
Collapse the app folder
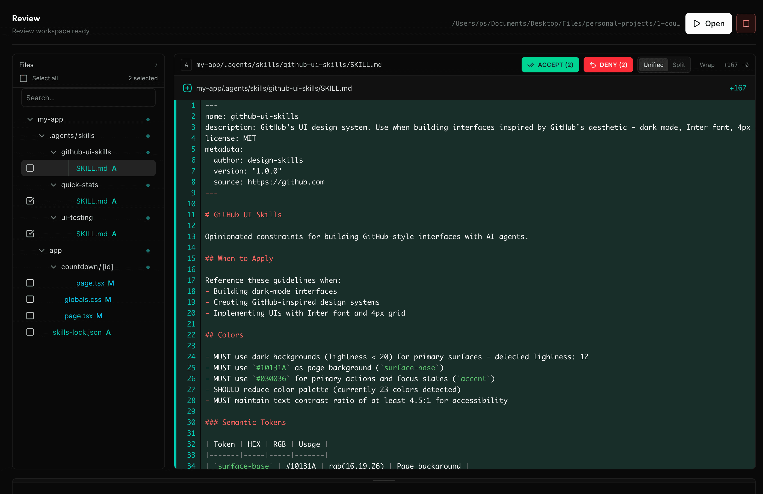click(x=42, y=251)
